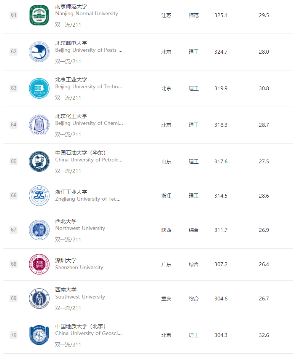The height and width of the screenshot is (356, 298).
Task: Open the 深圳大学 name link
Action: [x=66, y=260]
